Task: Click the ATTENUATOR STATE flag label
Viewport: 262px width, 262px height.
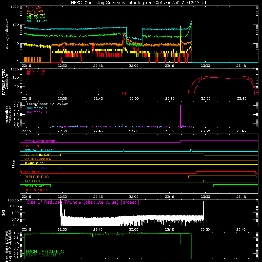Action: (x=40, y=141)
